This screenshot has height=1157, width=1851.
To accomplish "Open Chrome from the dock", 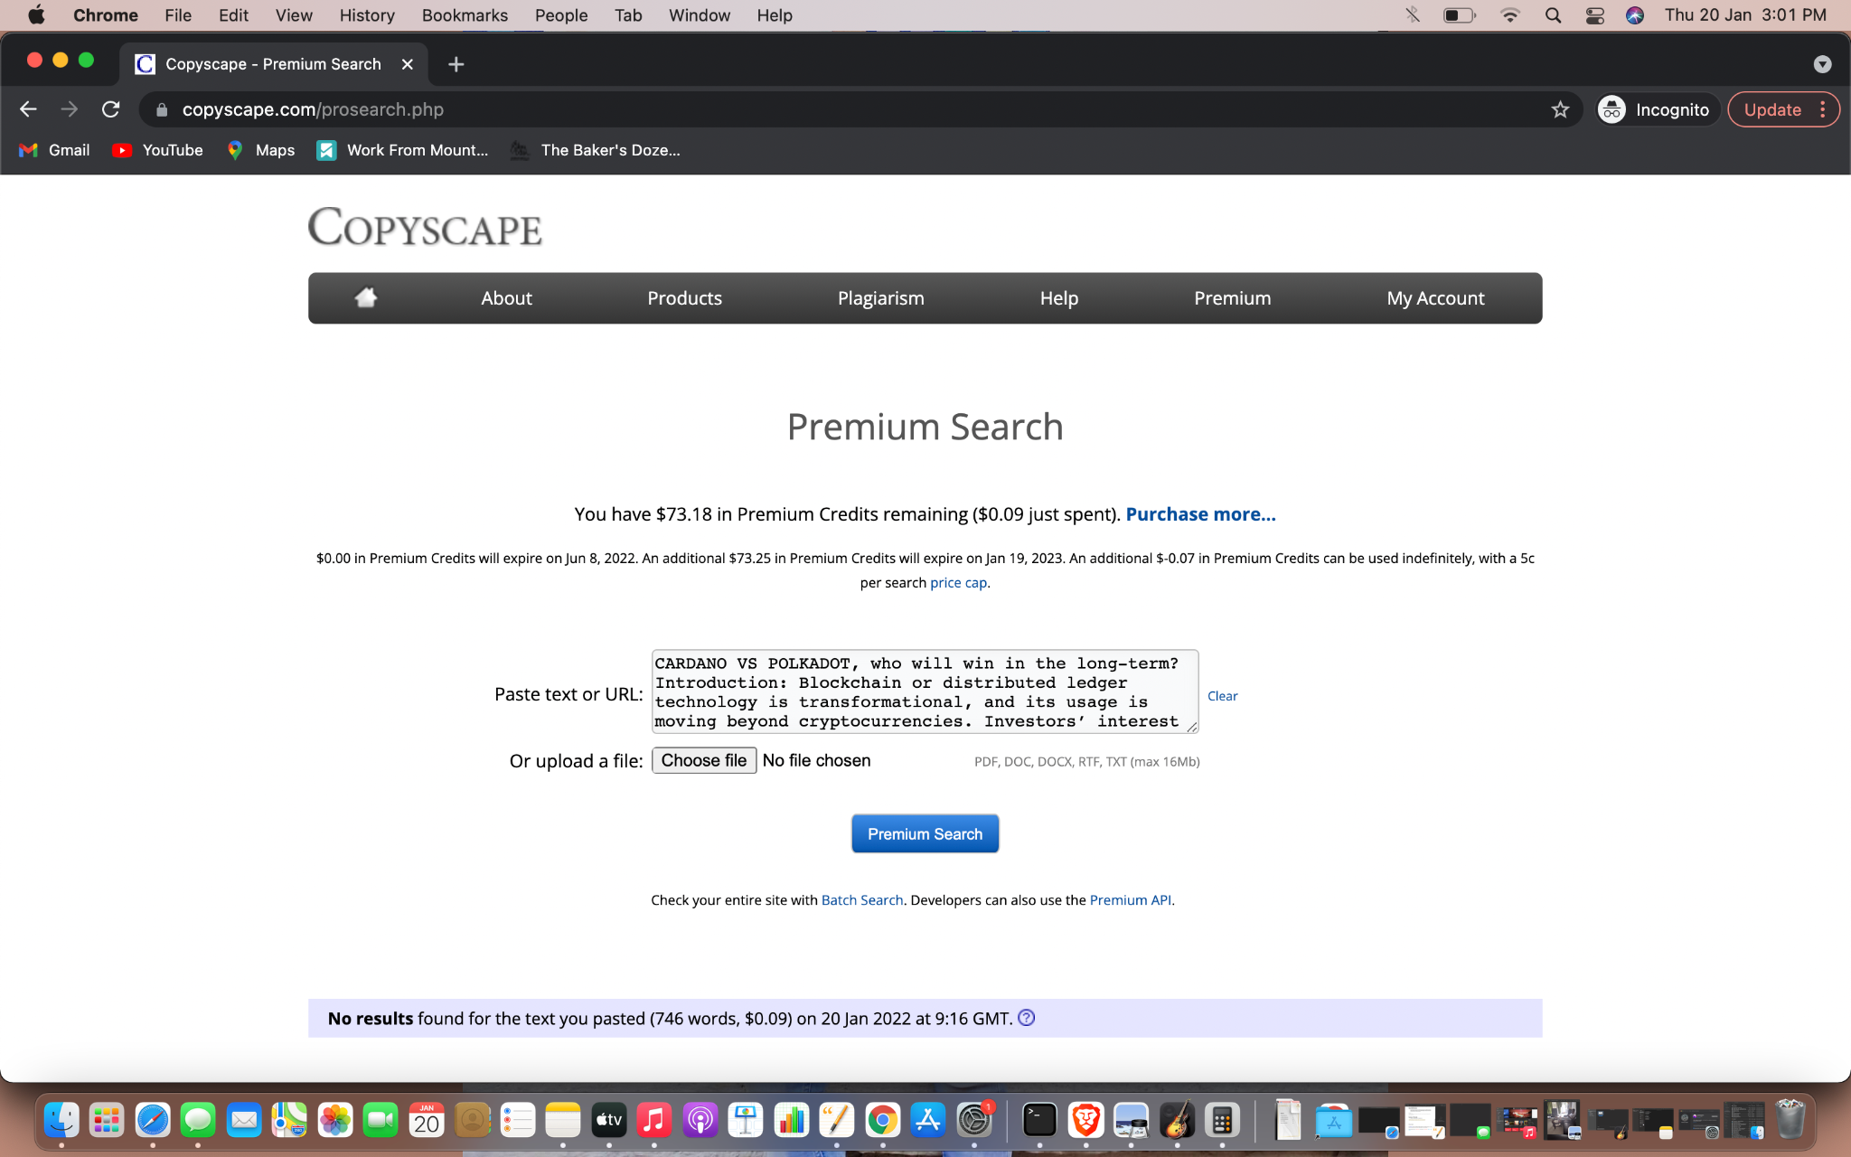I will (x=883, y=1121).
